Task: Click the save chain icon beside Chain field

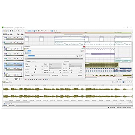Action: click(x=82, y=51)
